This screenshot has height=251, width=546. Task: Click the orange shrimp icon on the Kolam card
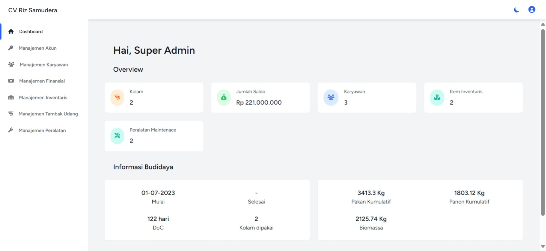pos(117,97)
